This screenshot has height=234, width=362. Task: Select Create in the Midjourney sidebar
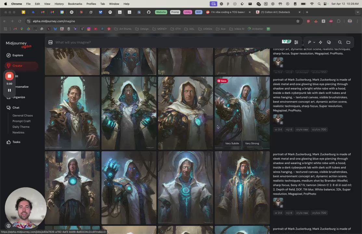pyautogui.click(x=21, y=66)
